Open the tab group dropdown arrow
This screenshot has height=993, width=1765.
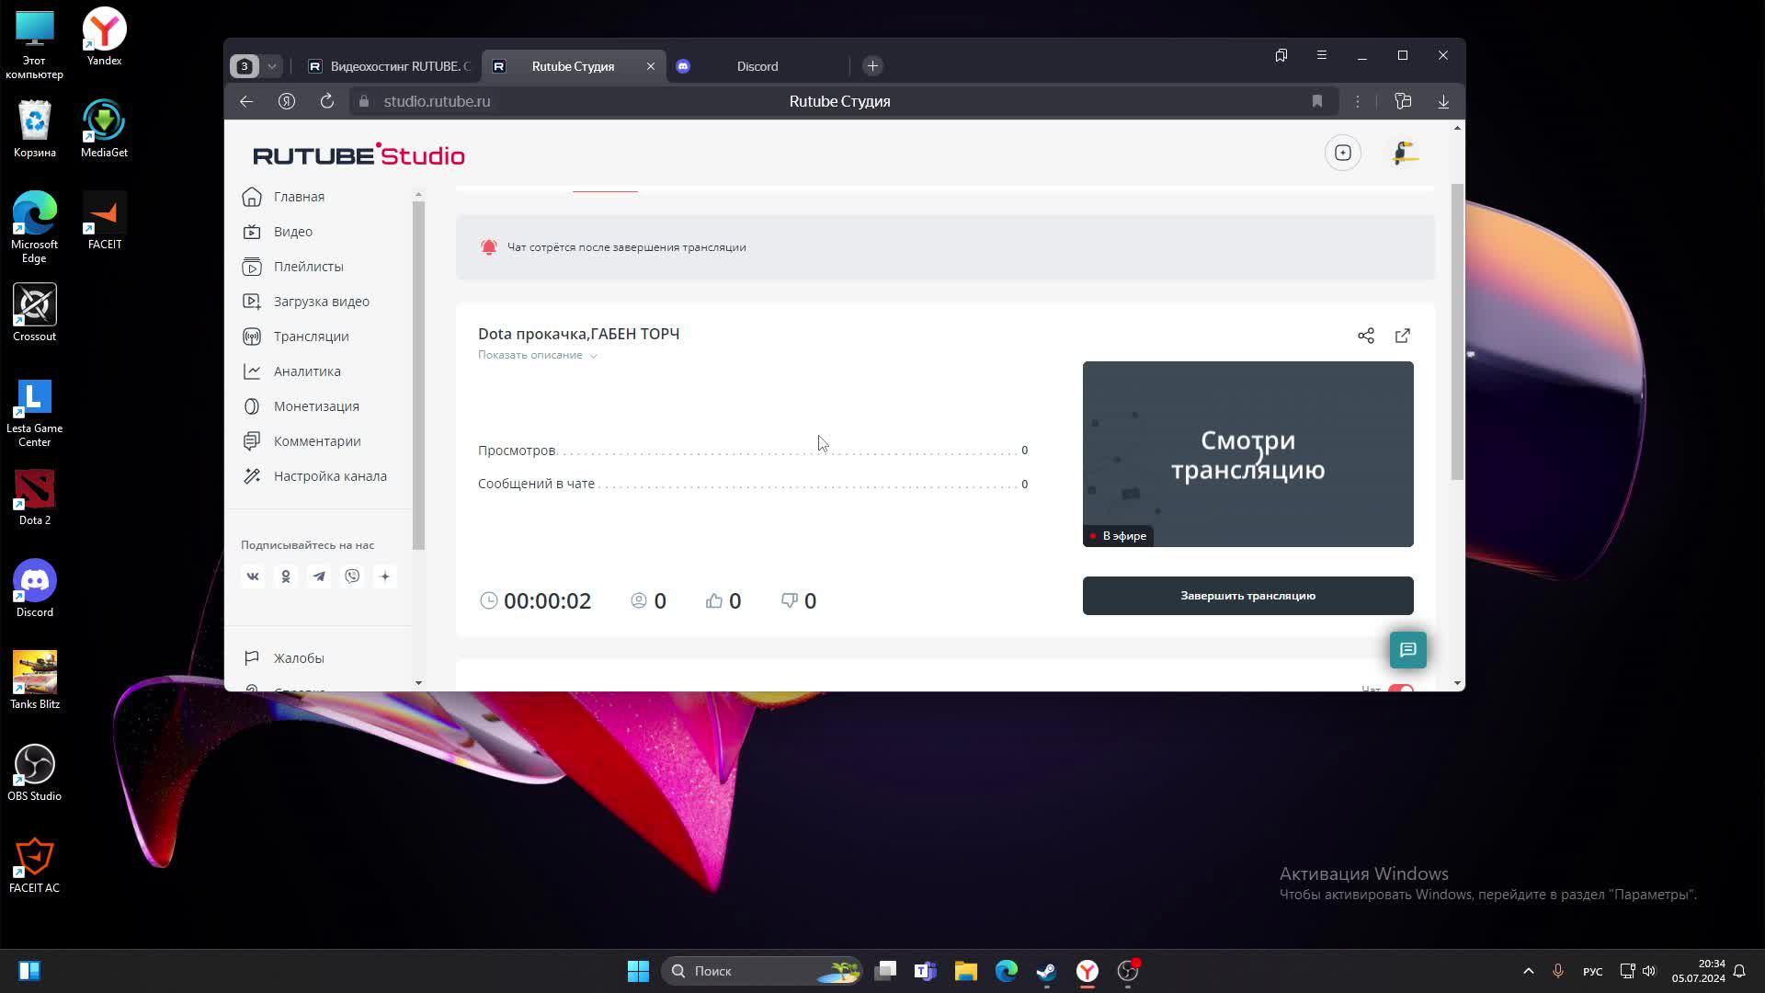click(272, 66)
